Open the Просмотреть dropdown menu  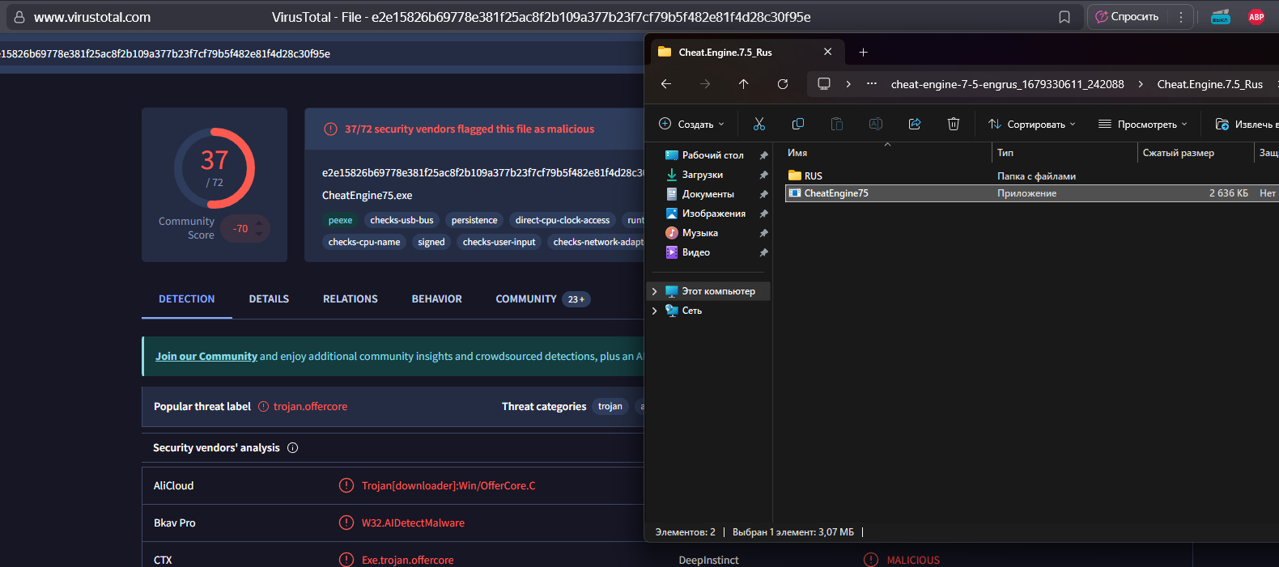(x=1143, y=125)
